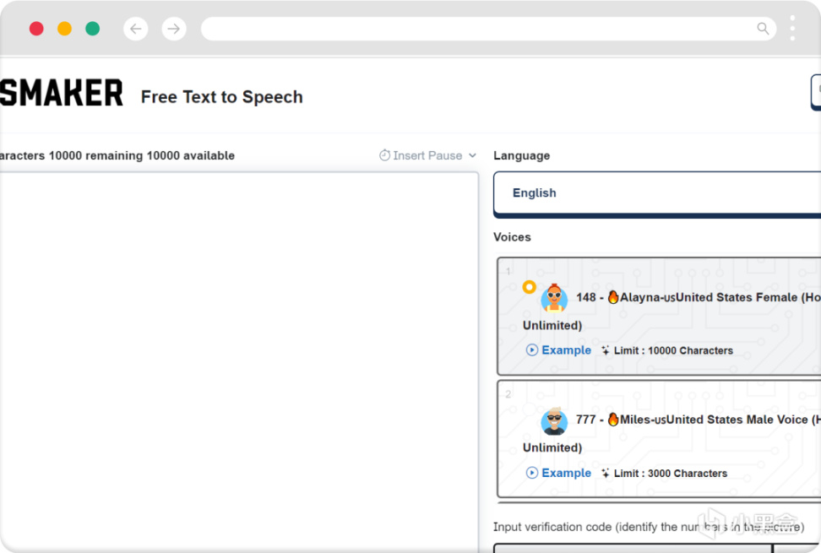
Task: Click the red close window dot
Action: (x=36, y=28)
